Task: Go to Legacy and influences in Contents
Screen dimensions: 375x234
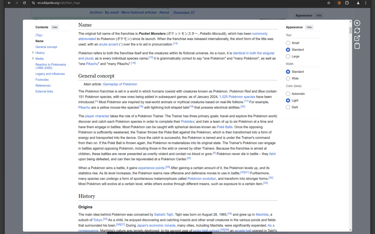Action: [x=50, y=74]
